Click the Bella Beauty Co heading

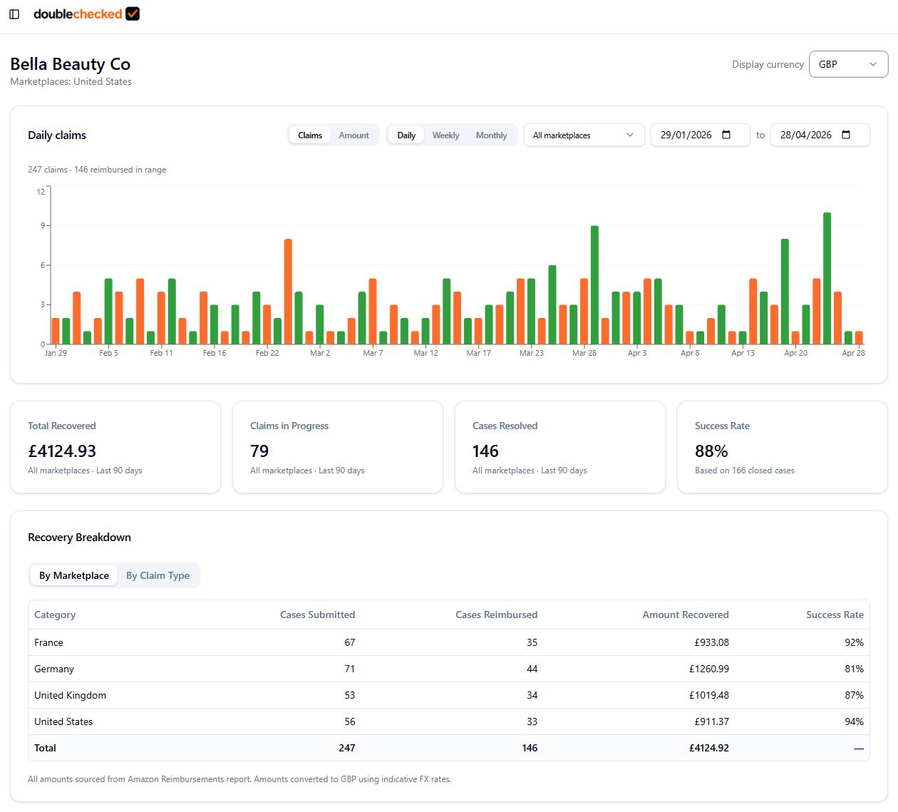tap(71, 64)
